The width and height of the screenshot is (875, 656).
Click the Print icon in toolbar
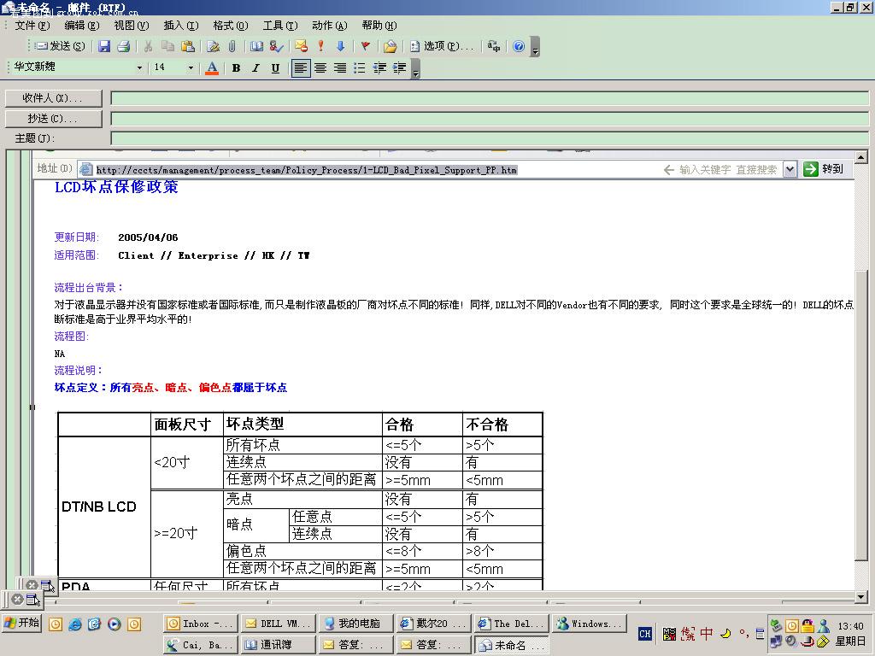tap(123, 46)
